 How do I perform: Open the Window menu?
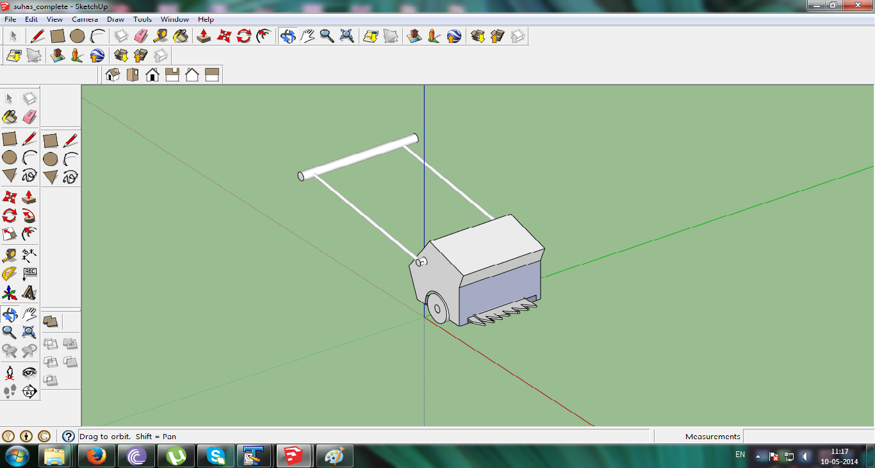click(175, 19)
